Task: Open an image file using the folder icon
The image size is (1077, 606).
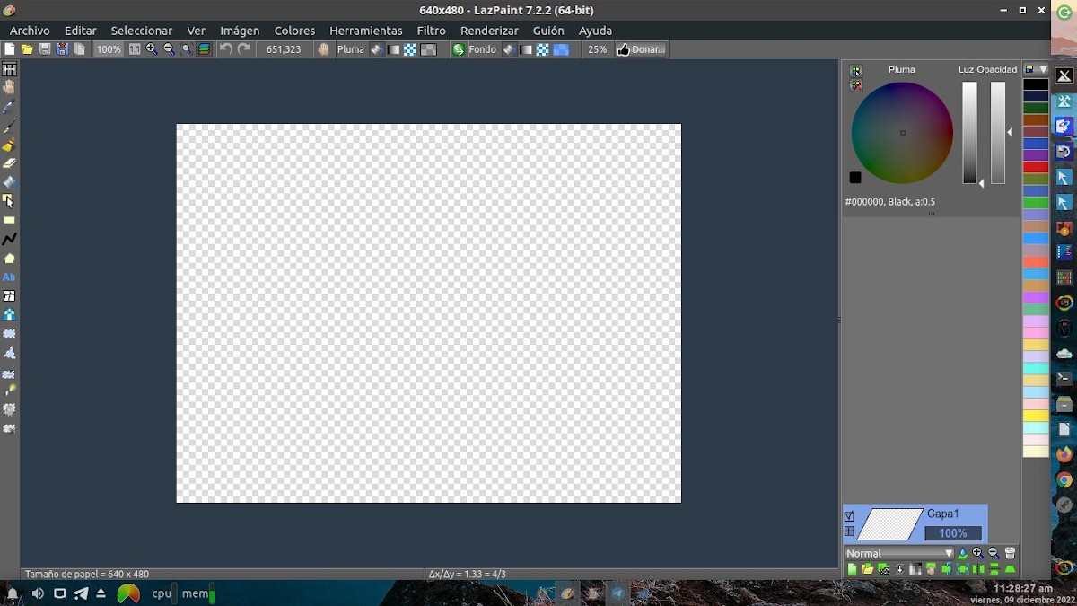Action: [27, 49]
